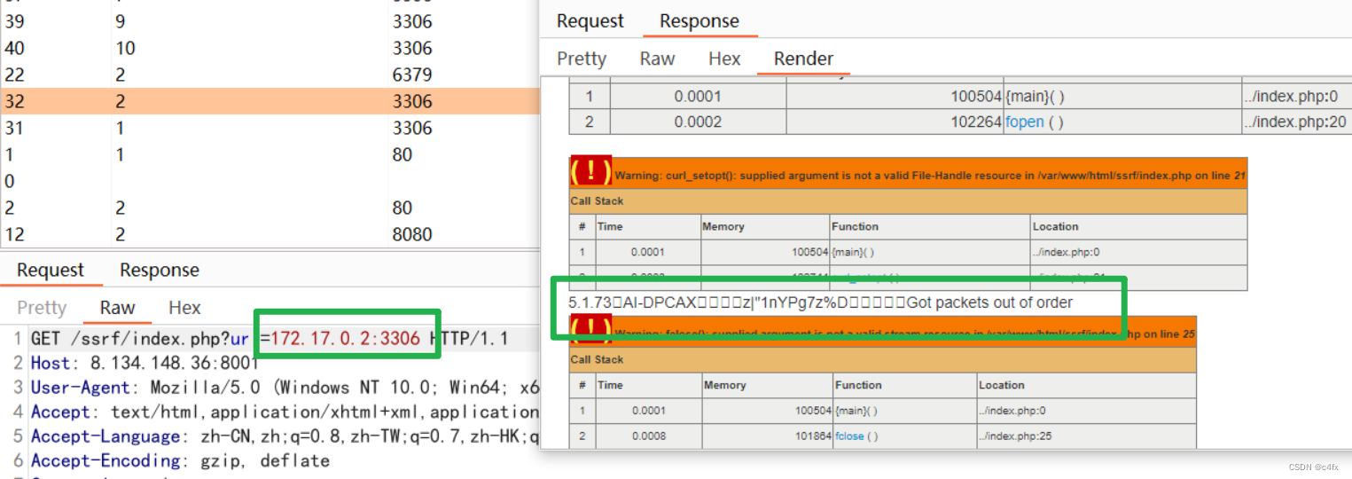The image size is (1352, 479).
Task: Click memory value 102264 in call stack
Action: 976,122
